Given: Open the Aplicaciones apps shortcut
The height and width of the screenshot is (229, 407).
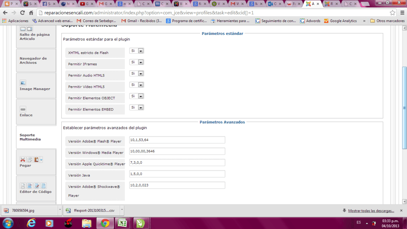Looking at the screenshot, I should point(15,21).
